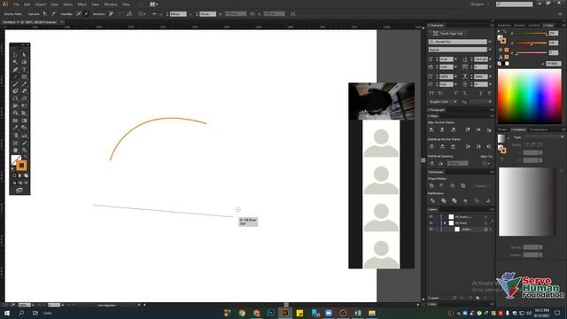Choose the Magic Wand tool
The height and width of the screenshot is (319, 567).
click(x=15, y=62)
